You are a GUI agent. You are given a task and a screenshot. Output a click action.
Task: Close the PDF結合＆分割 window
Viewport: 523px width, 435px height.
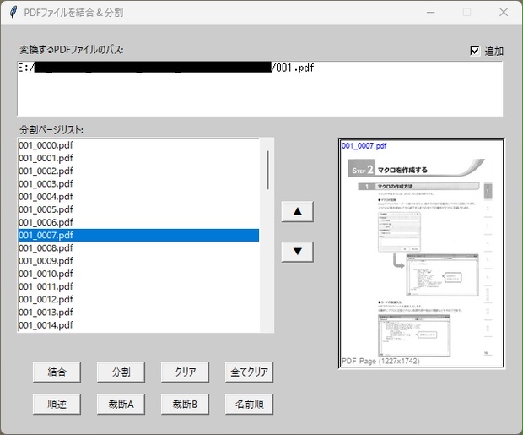coord(504,13)
